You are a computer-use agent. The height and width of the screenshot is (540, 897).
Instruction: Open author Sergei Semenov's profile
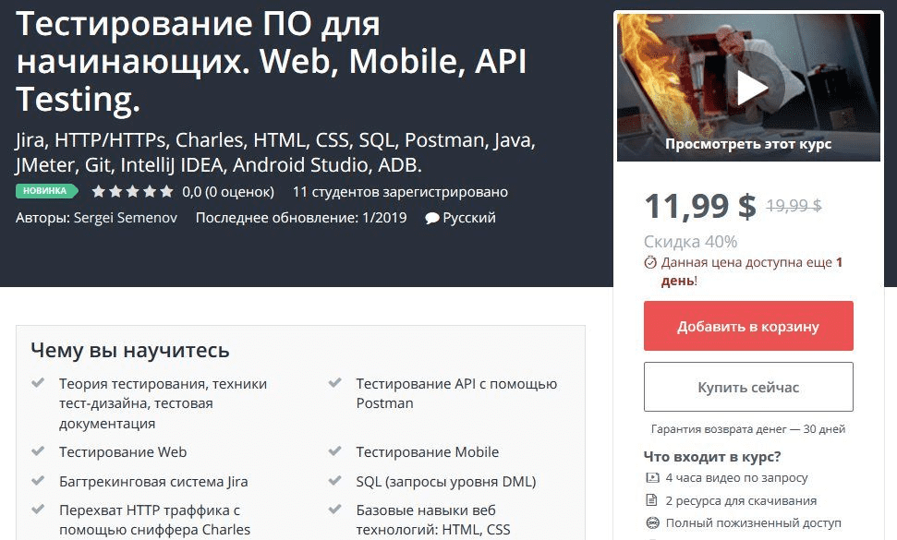click(x=124, y=218)
